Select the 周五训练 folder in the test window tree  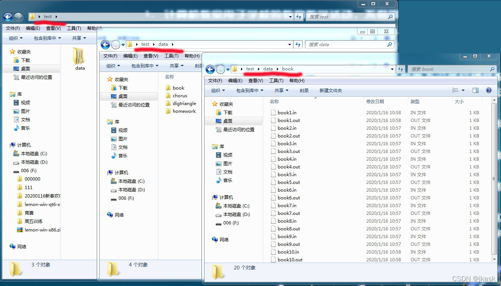click(x=30, y=221)
